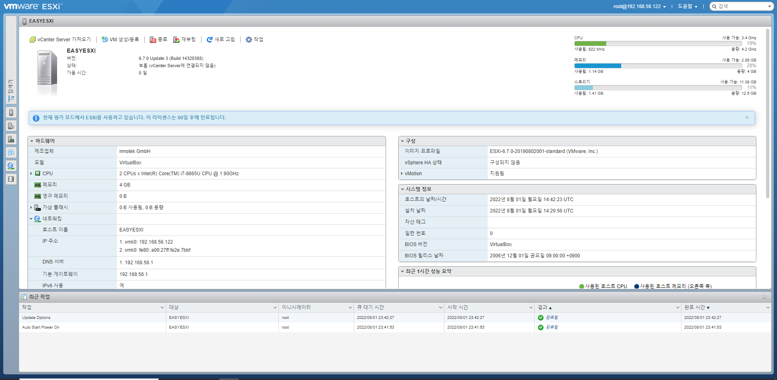Select the Update Options task row
This screenshot has width=777, height=380.
click(395, 318)
